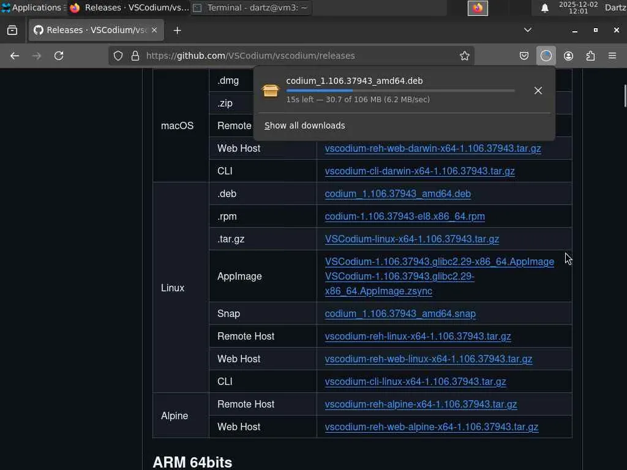Go back with the browser back arrow

(15, 56)
